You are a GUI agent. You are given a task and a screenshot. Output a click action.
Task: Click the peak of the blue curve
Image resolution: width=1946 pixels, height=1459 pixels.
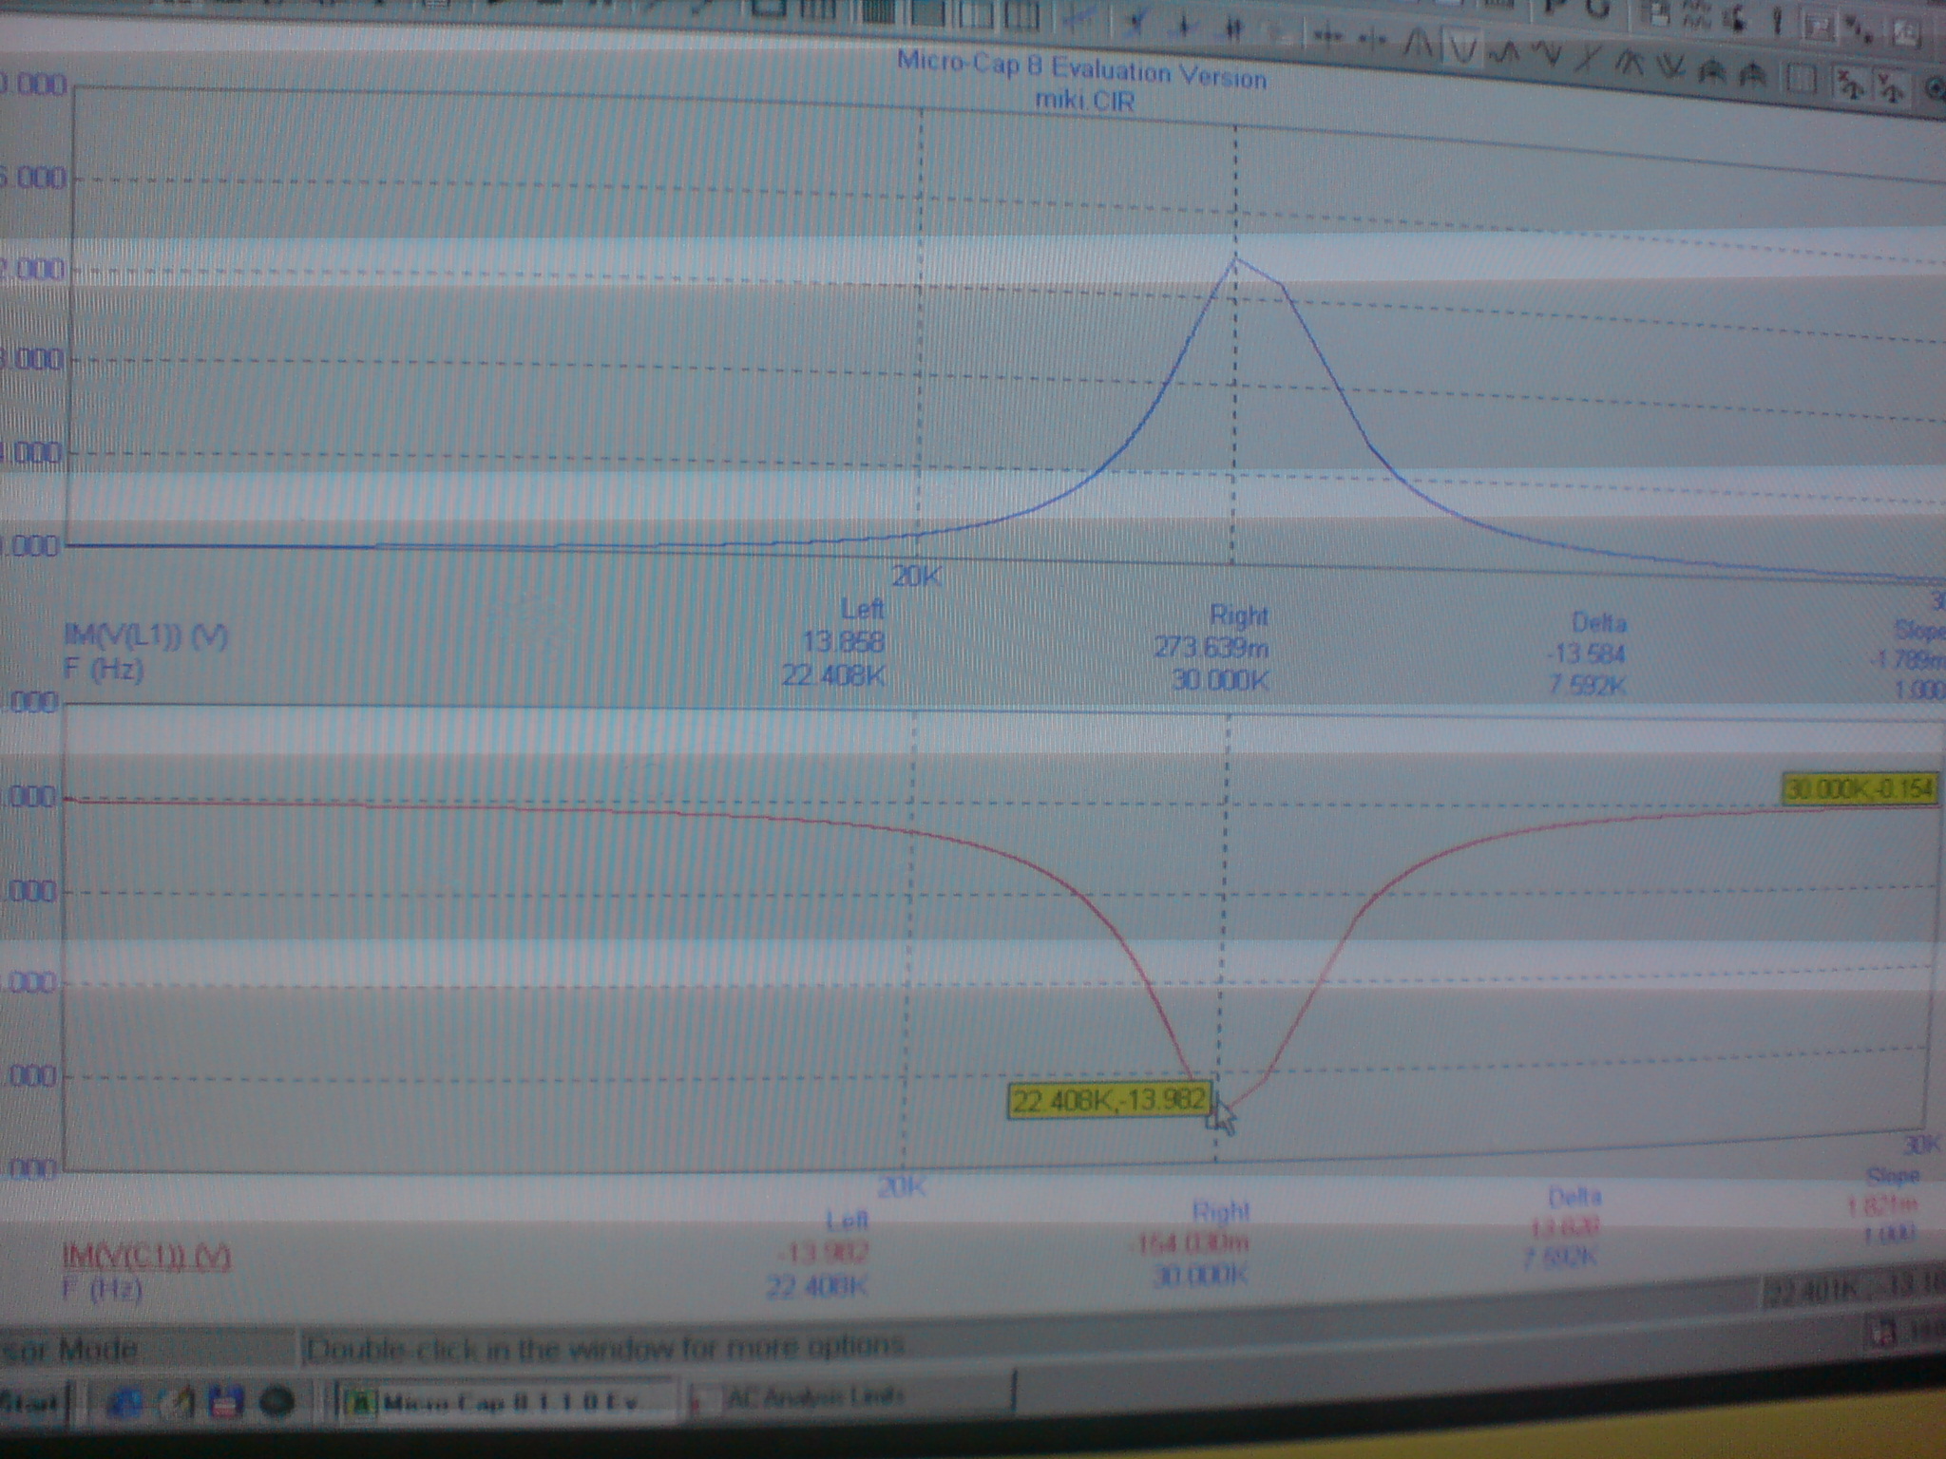[x=1235, y=258]
